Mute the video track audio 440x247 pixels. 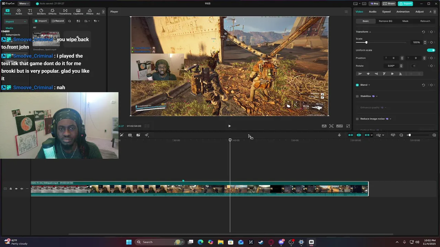click(22, 189)
